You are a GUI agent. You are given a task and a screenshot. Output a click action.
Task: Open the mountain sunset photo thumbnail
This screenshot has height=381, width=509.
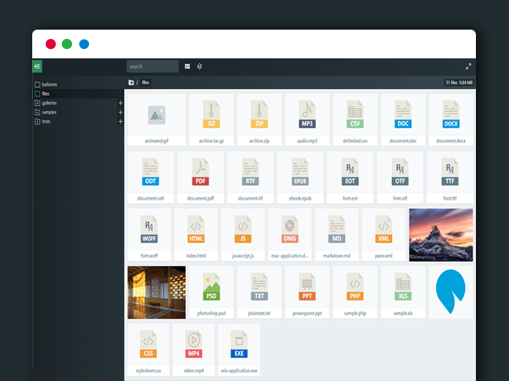440,235
